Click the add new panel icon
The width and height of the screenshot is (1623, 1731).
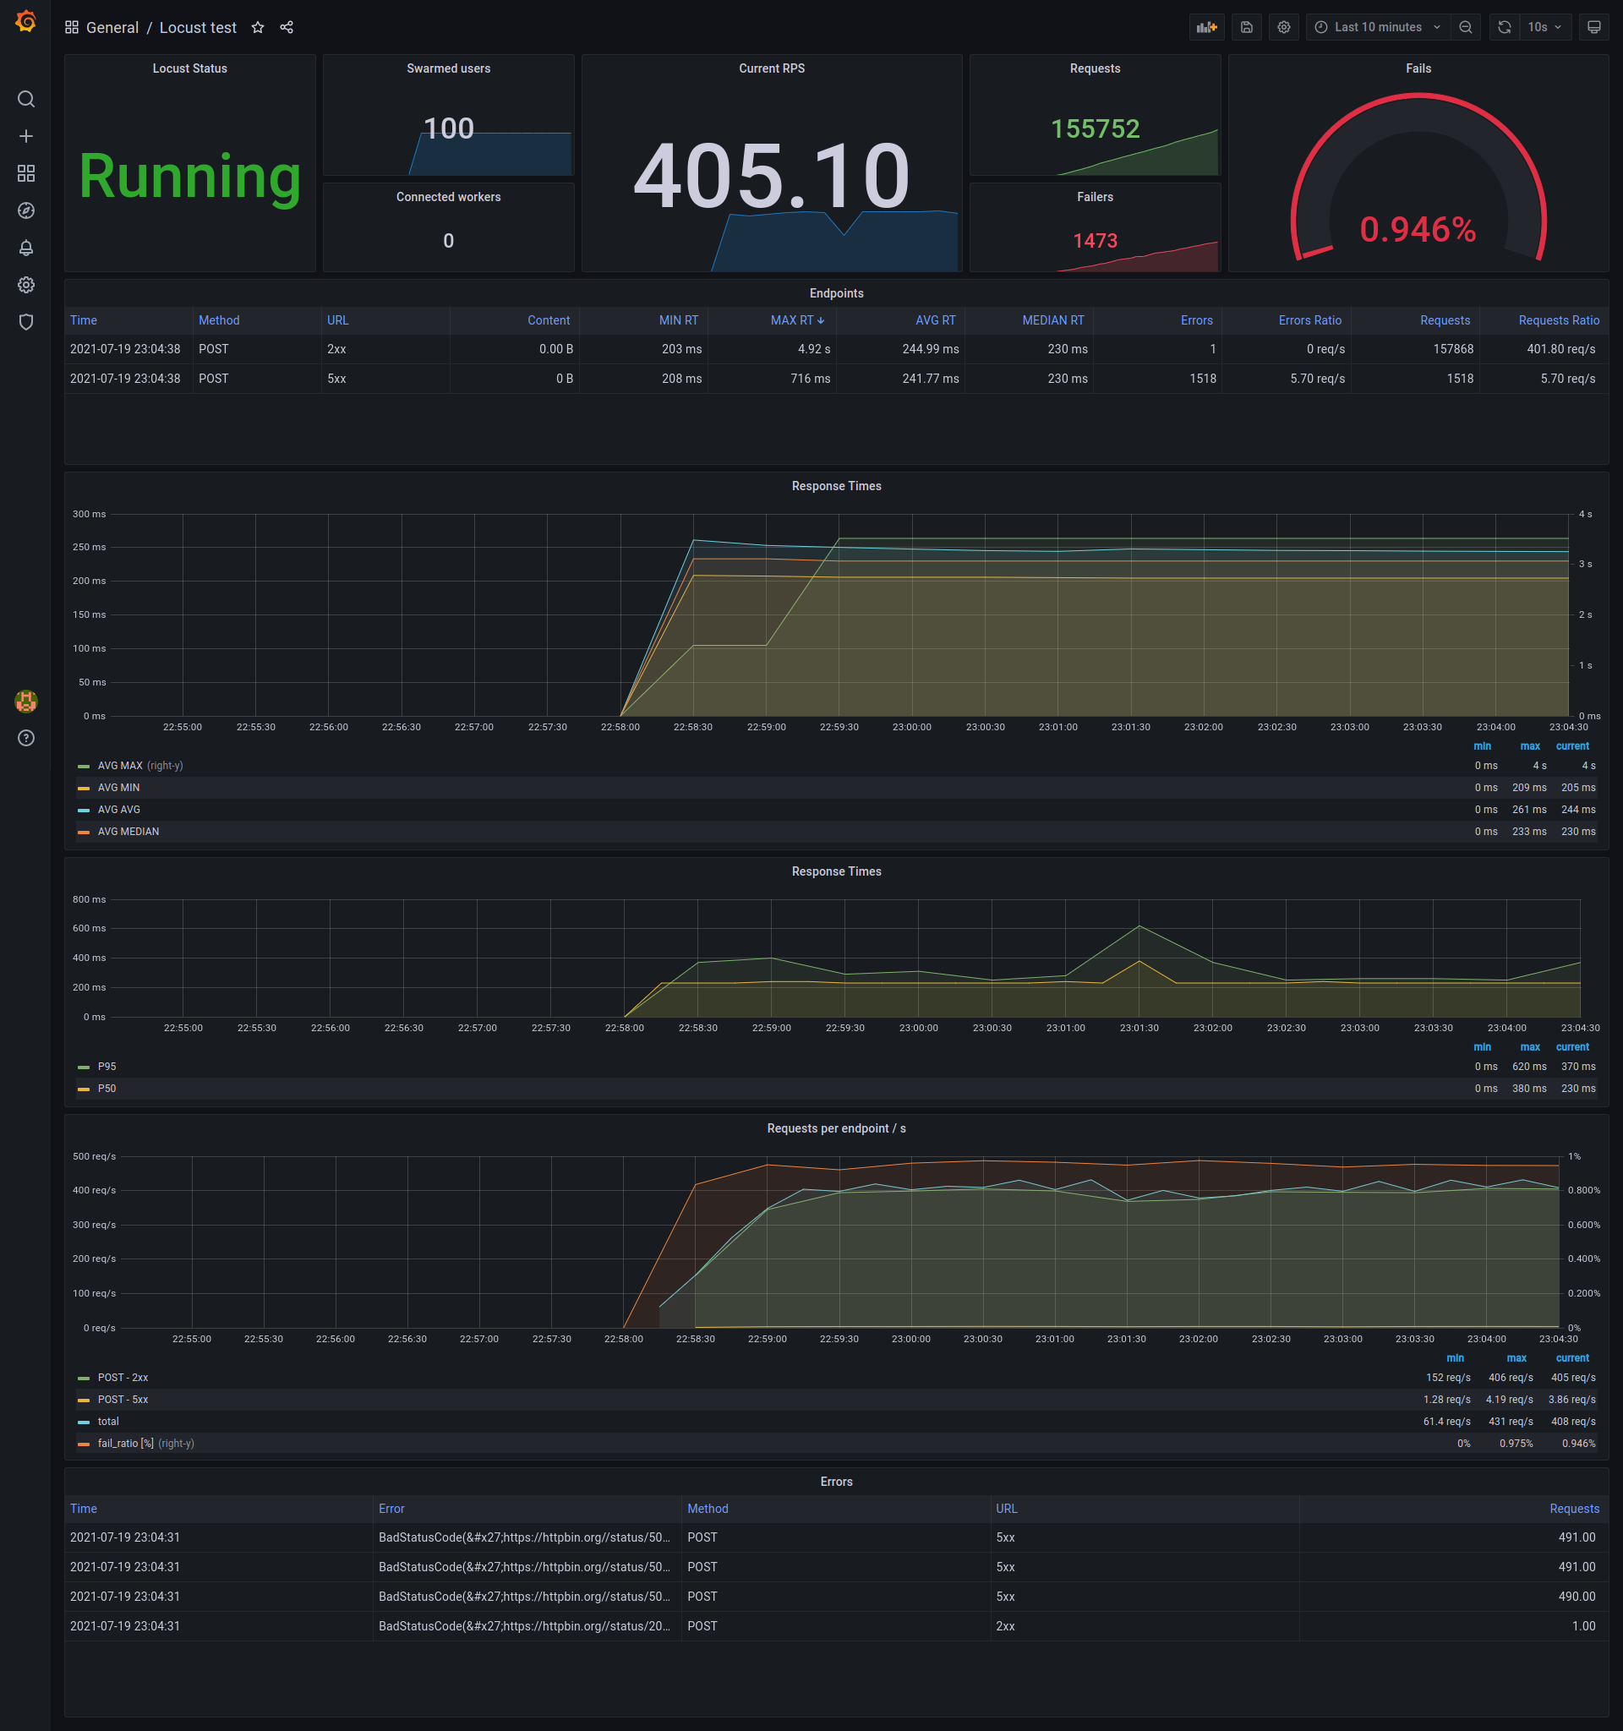point(1211,27)
